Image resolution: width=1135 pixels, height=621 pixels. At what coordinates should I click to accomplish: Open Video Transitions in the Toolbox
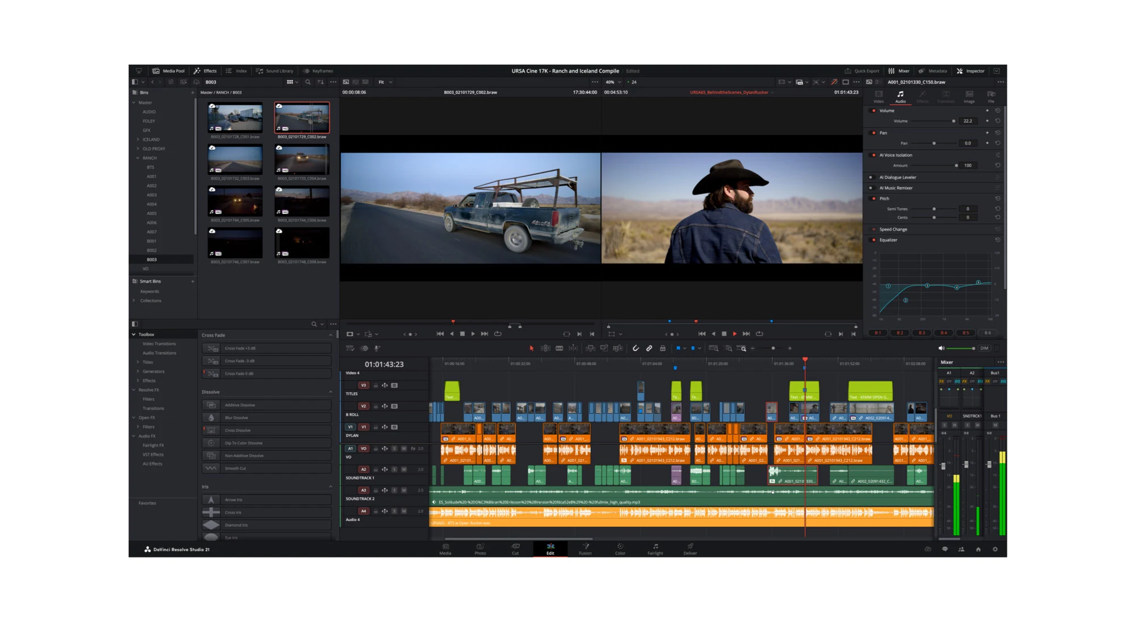click(x=158, y=343)
